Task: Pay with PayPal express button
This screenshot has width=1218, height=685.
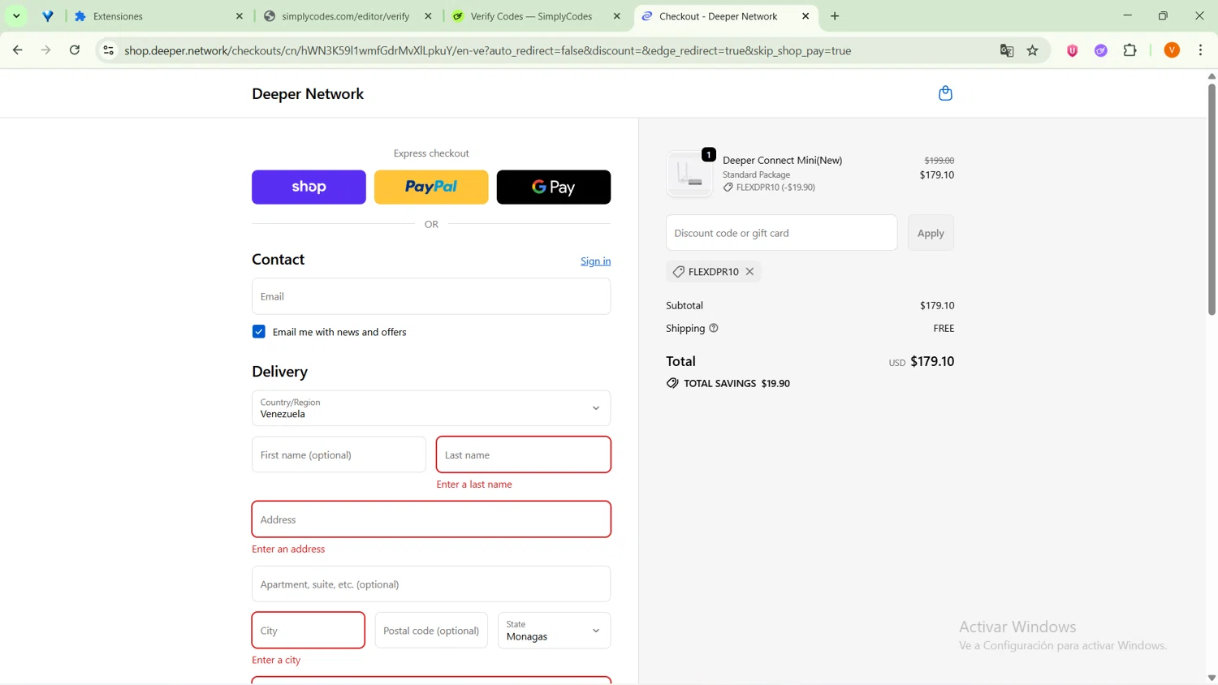Action: [x=431, y=187]
